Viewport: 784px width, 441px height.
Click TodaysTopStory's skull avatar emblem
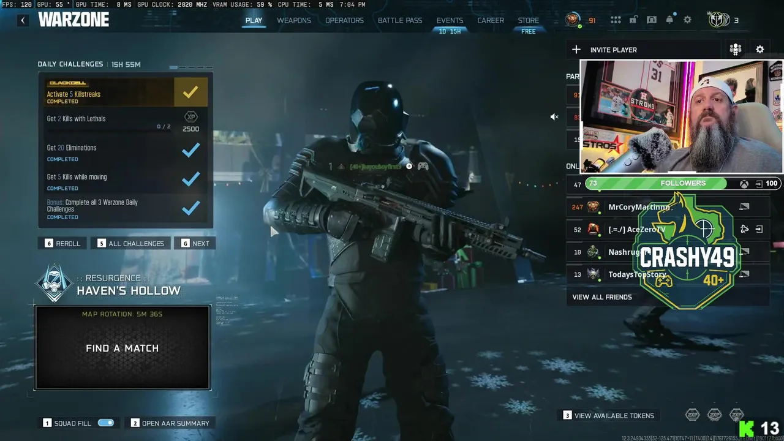pyautogui.click(x=593, y=274)
